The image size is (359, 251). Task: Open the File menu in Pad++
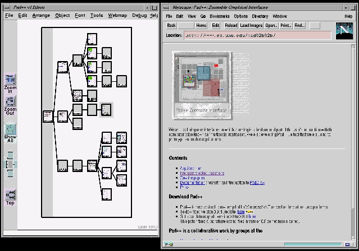(9, 15)
